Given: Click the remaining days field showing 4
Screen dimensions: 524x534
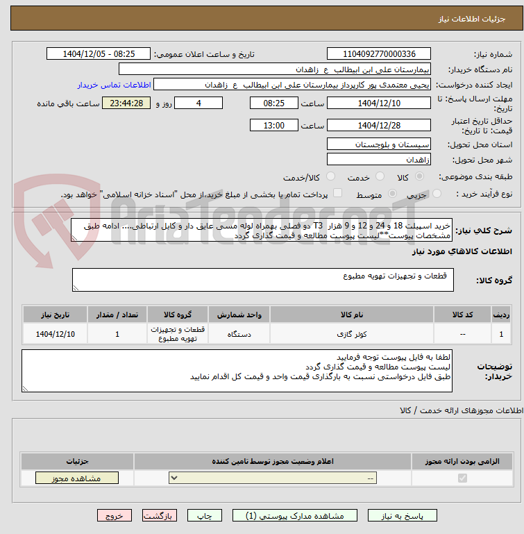Looking at the screenshot, I should coord(198,103).
